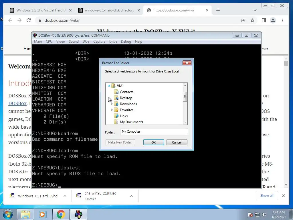
Task: Reload the dosbox-x wiki page
Action: [29, 20]
